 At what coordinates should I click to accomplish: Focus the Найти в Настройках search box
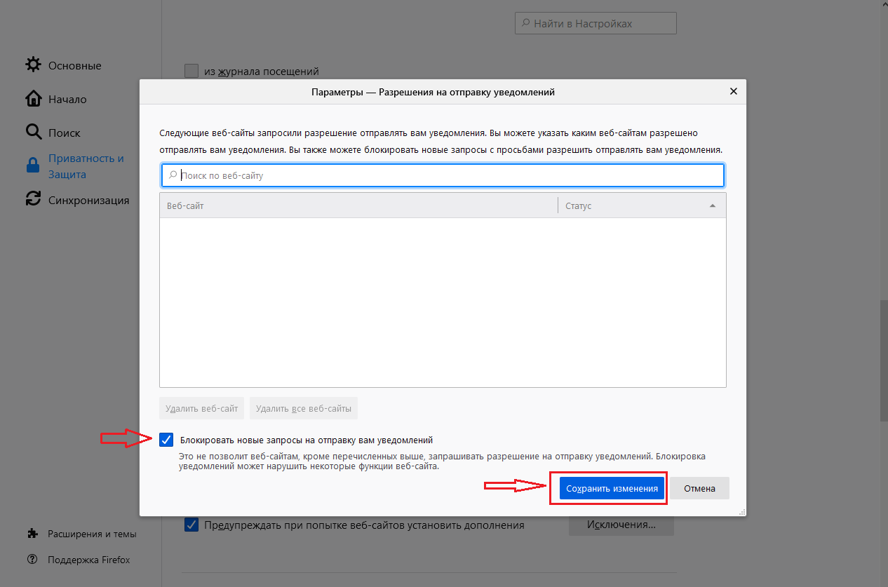point(596,23)
